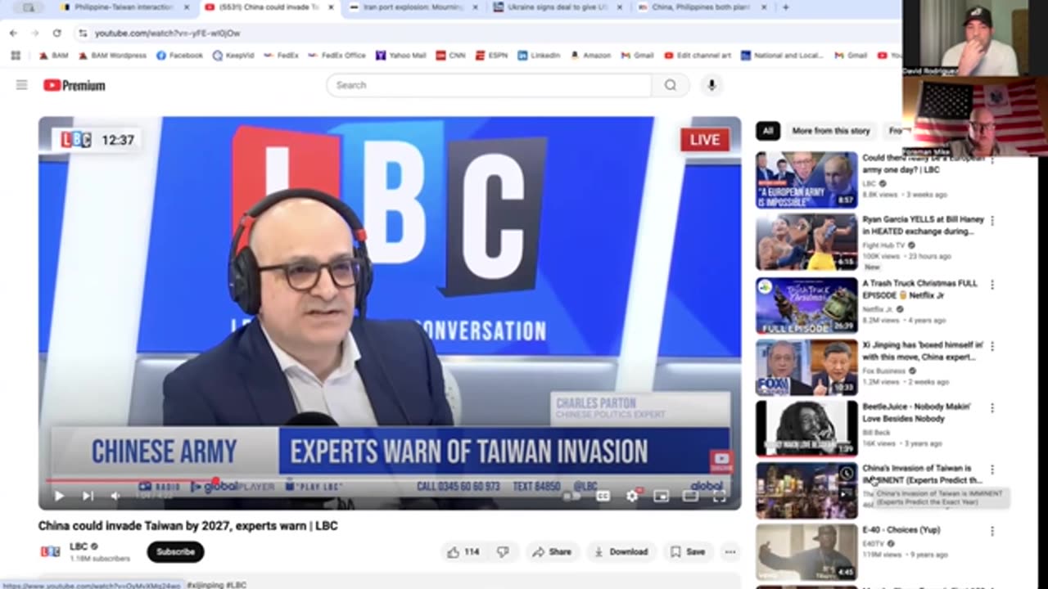Open the YouTube hamburger guide menu
This screenshot has width=1048, height=589.
[22, 85]
